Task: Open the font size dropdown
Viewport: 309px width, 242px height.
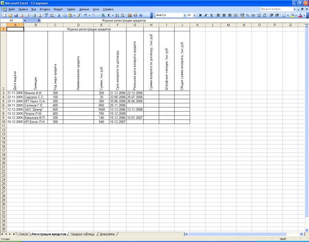Action: (194, 15)
